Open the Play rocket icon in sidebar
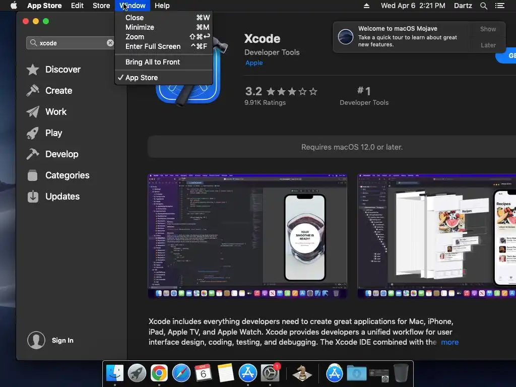Viewport: 516px width, 387px height. (33, 133)
